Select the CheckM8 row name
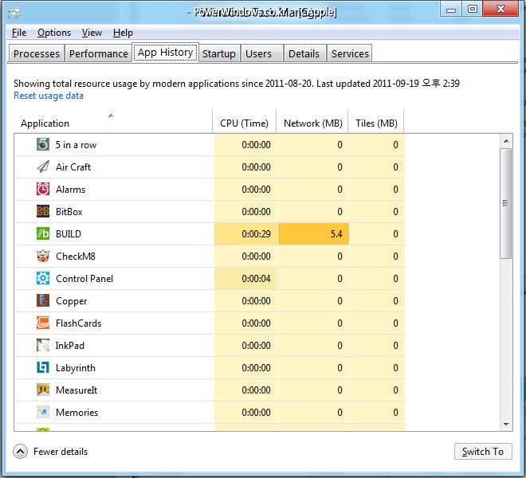 pos(76,257)
